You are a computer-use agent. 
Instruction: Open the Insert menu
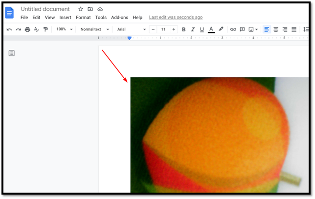(65, 18)
